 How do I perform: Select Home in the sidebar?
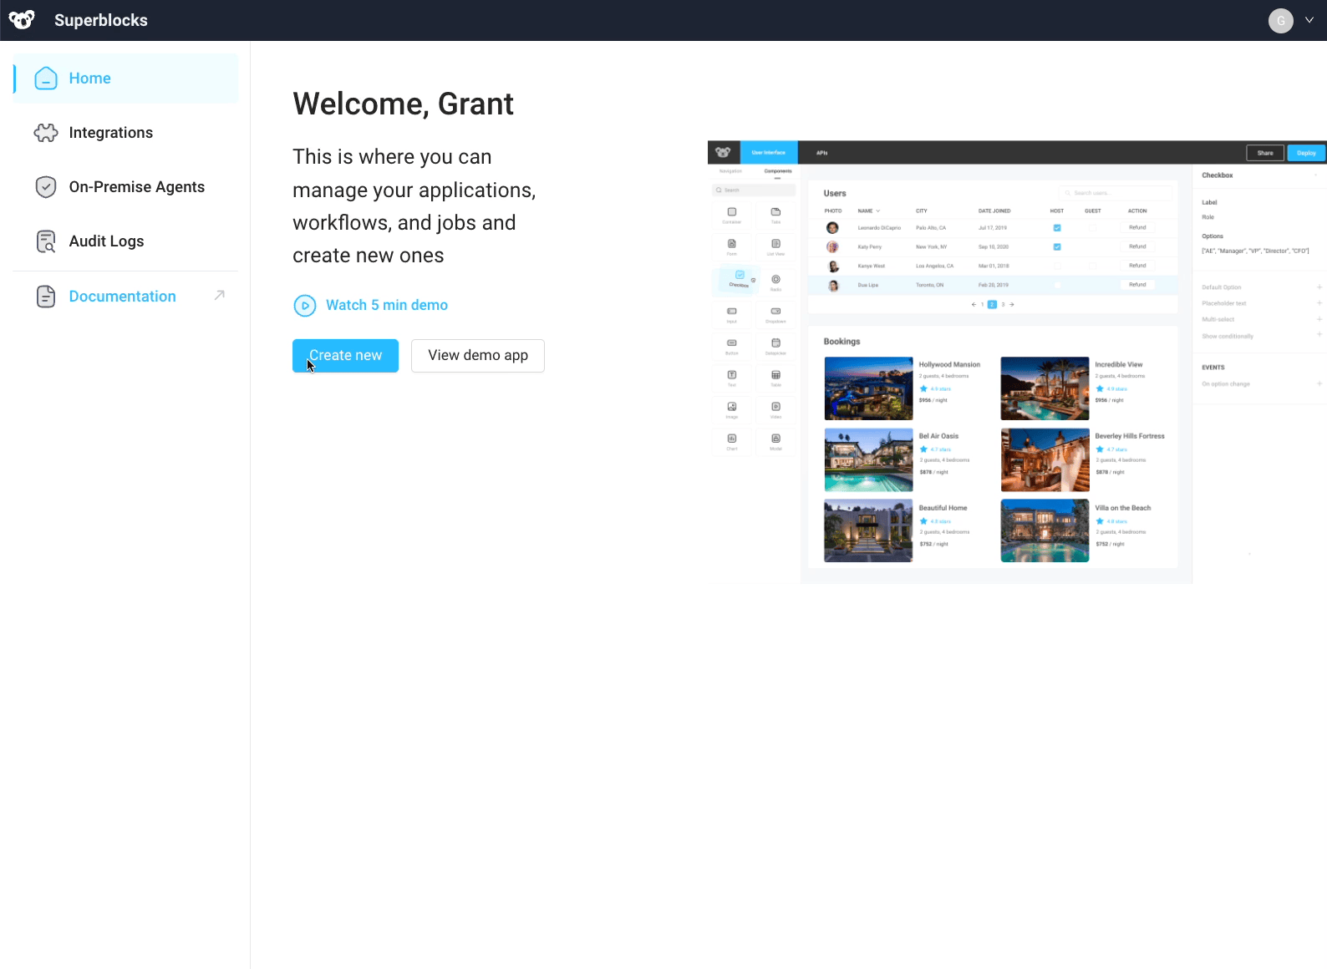[x=126, y=79]
